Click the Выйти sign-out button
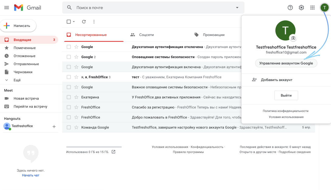This screenshot has width=331, height=190. click(286, 95)
